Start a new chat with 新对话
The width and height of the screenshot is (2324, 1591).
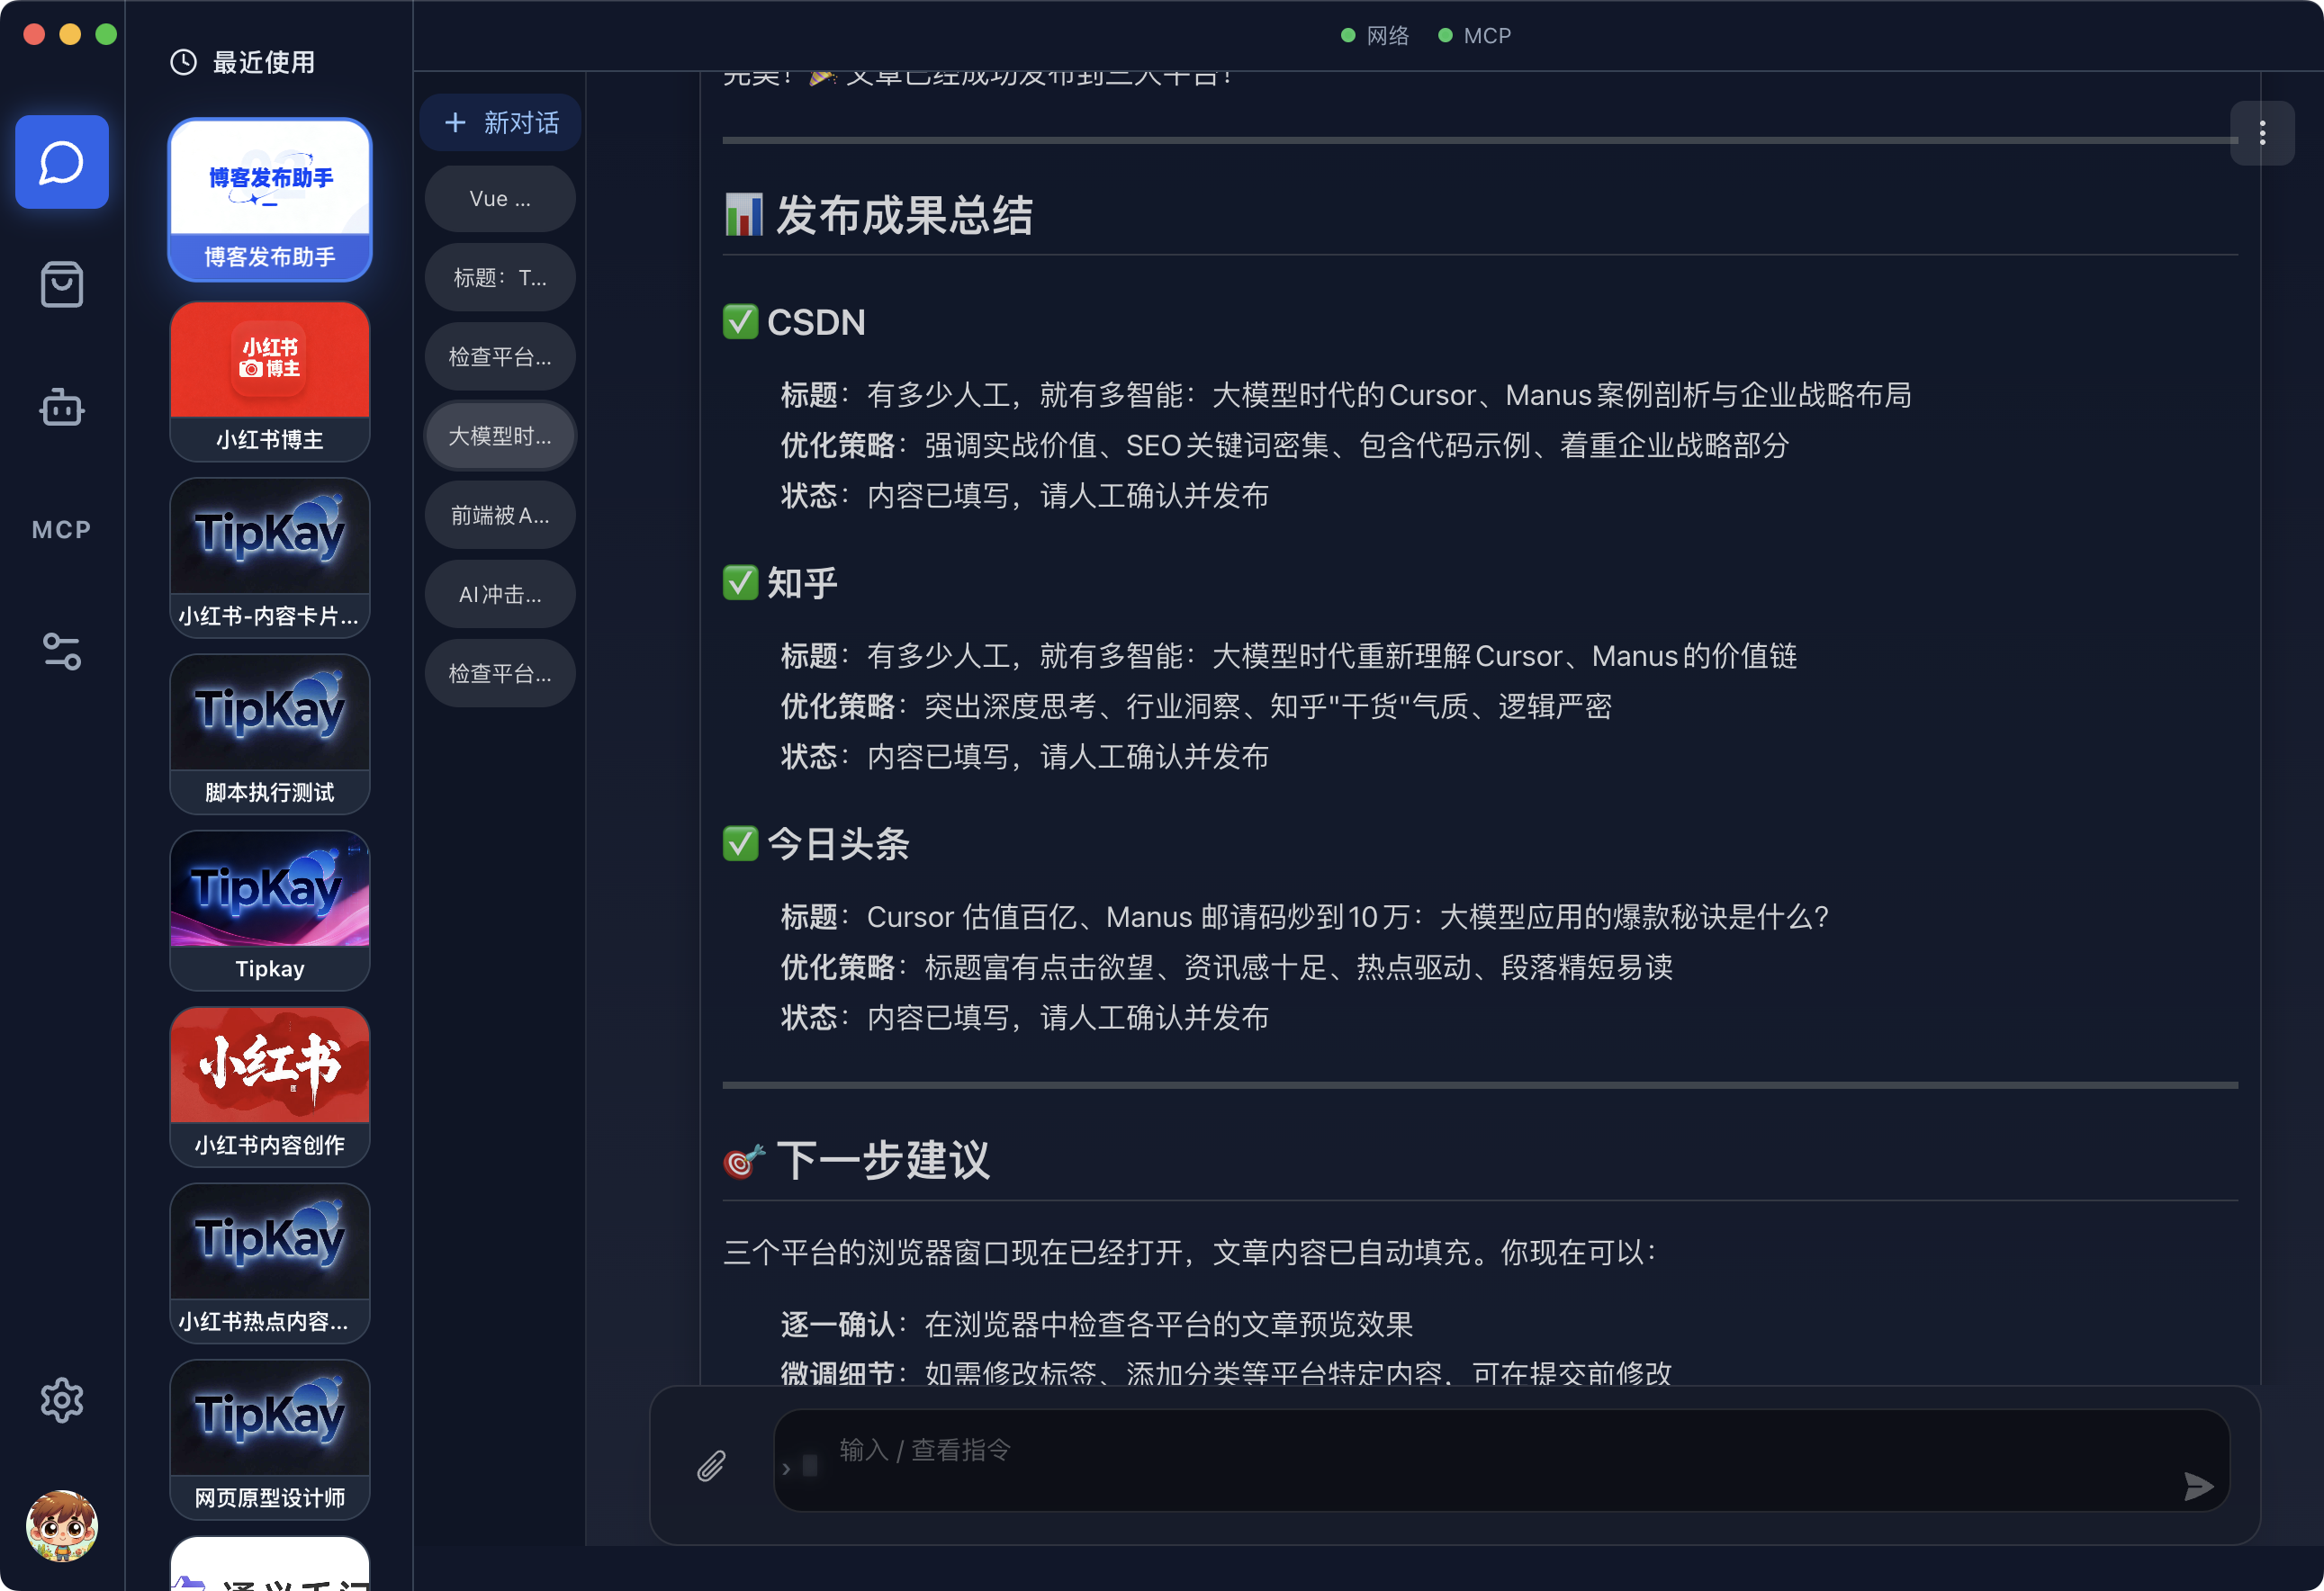coord(501,123)
